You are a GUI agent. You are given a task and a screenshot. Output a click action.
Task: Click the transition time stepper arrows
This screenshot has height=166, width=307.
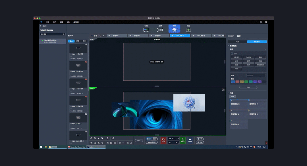(x=178, y=142)
